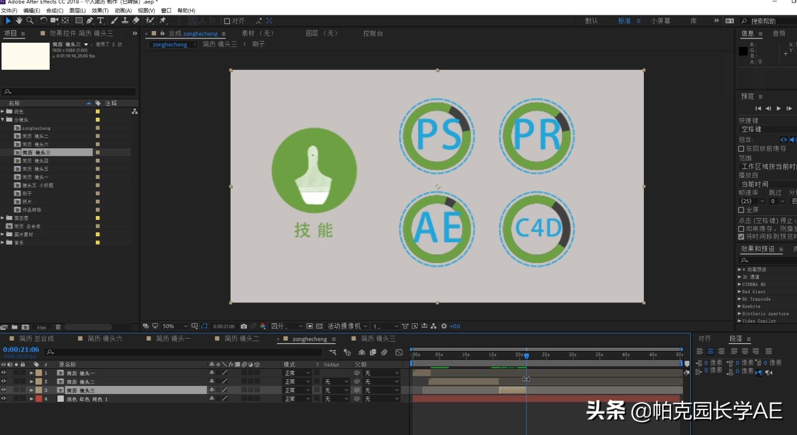Check 在回放前缓存 option

(741, 148)
